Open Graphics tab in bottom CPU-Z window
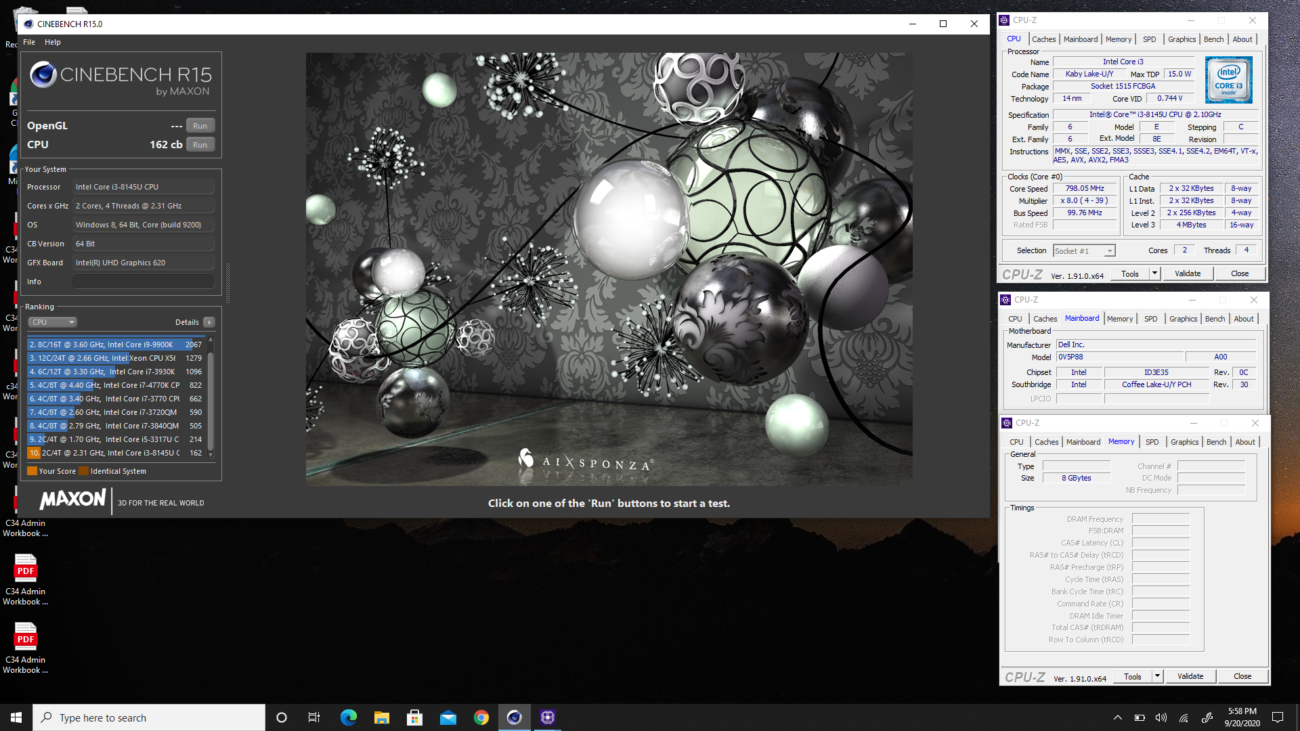1300x731 pixels. [x=1184, y=442]
